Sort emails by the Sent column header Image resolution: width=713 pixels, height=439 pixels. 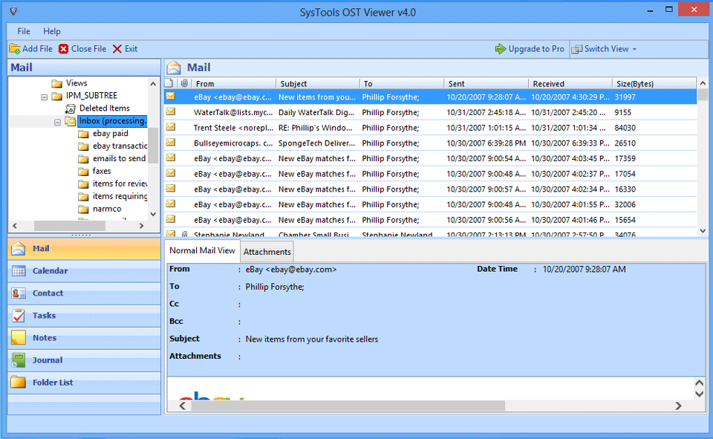tap(486, 84)
